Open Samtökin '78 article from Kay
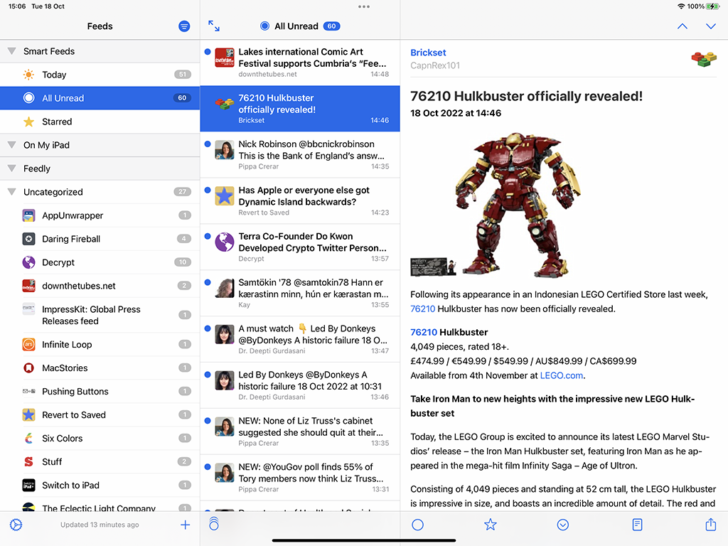The height and width of the screenshot is (546, 728). (300, 293)
